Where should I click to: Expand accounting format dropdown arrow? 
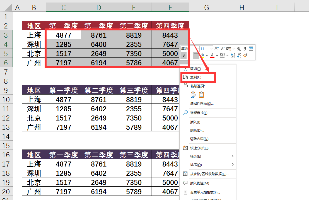click(233, 49)
